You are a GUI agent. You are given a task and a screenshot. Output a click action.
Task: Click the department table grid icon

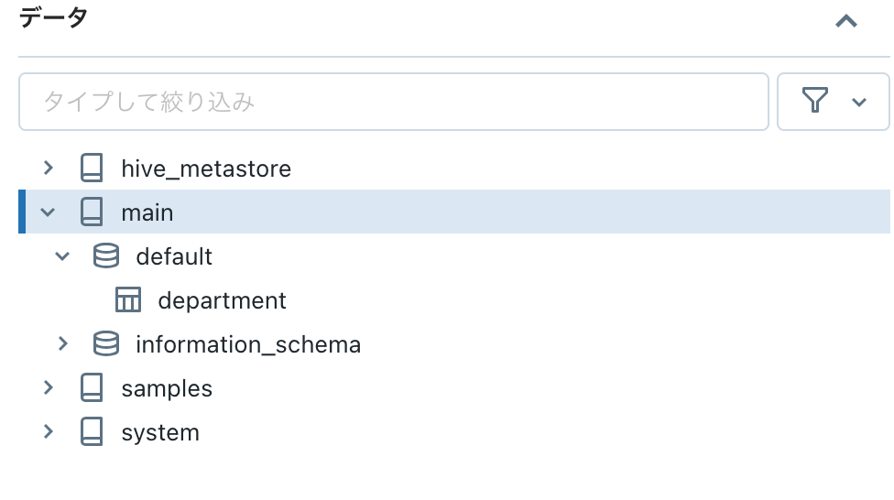[128, 300]
